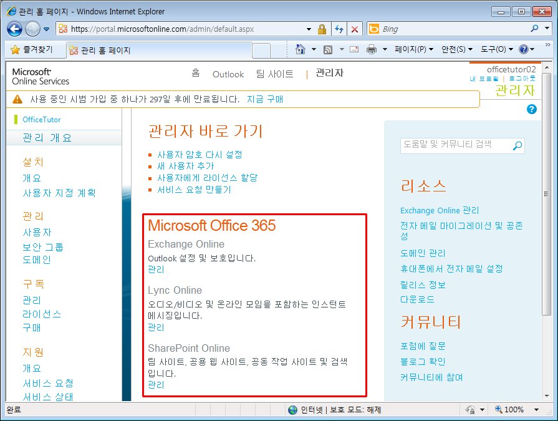
Task: Open the 블로그 확인 community link
Action: point(423,362)
